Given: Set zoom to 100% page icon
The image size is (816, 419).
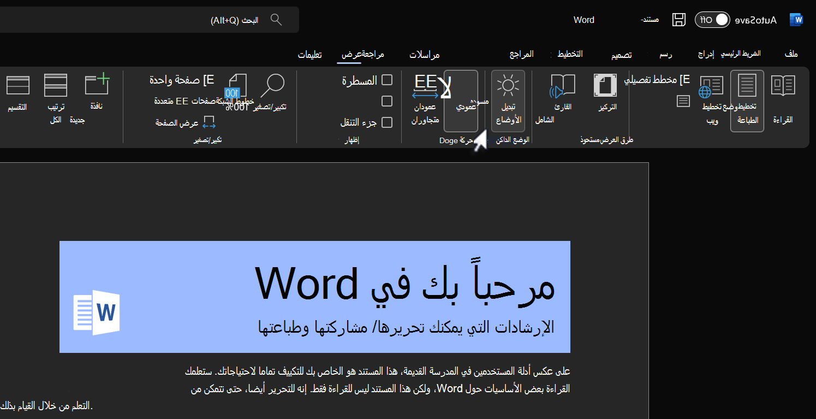Looking at the screenshot, I should 236,93.
